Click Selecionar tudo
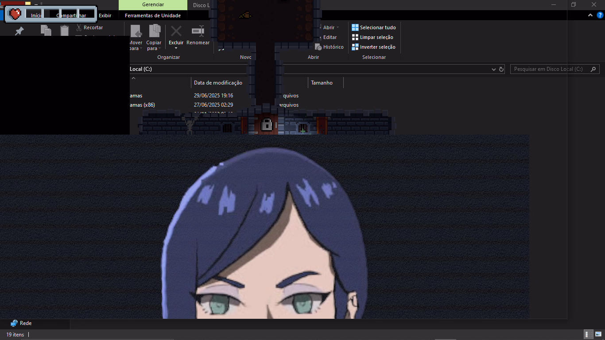This screenshot has width=605, height=340. (x=373, y=27)
